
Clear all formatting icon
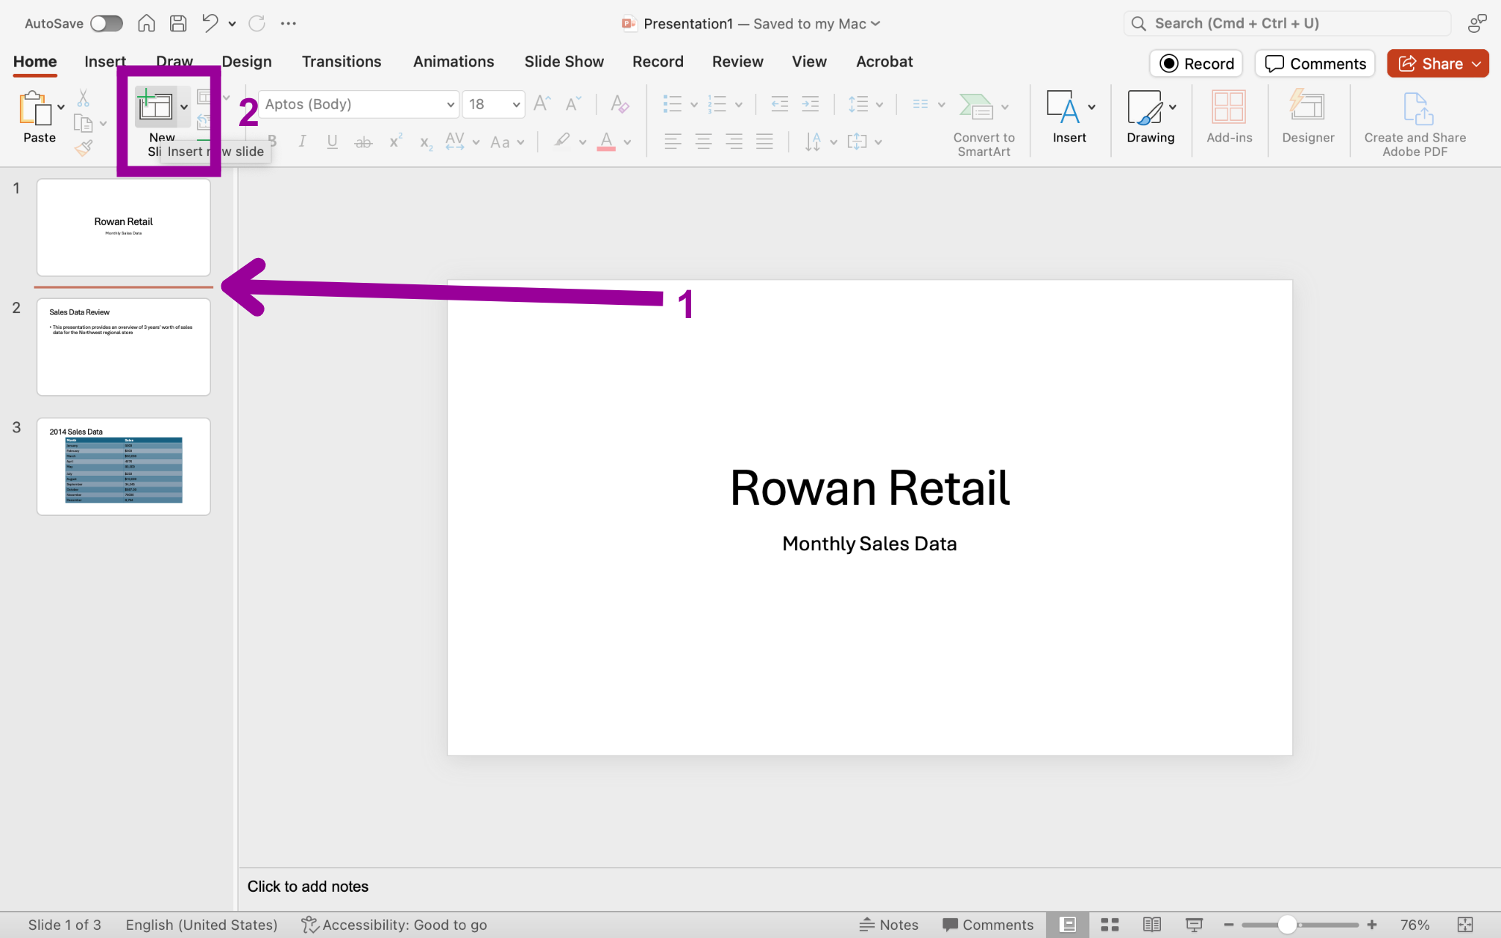[x=620, y=103]
